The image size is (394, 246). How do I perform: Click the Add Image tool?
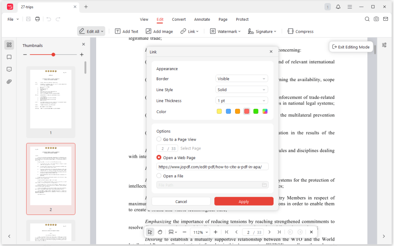[x=159, y=32]
